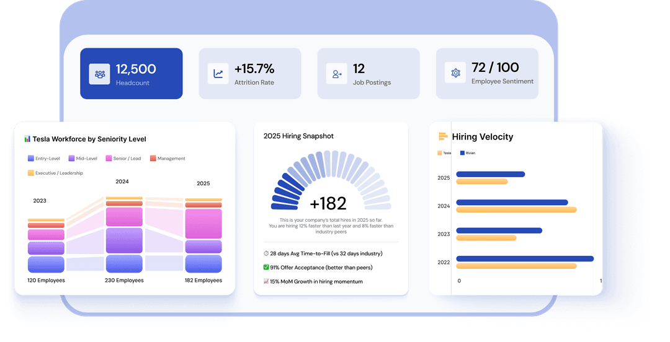
Task: Toggle the Senior / Lead legend entry
Action: coord(123,159)
